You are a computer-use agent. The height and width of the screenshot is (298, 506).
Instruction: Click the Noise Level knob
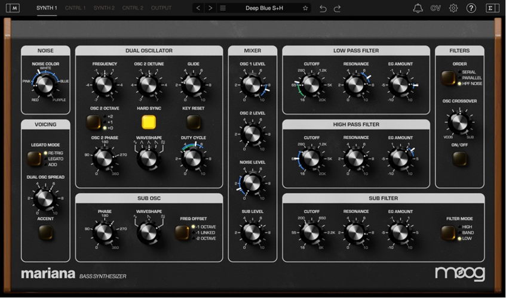tap(252, 183)
